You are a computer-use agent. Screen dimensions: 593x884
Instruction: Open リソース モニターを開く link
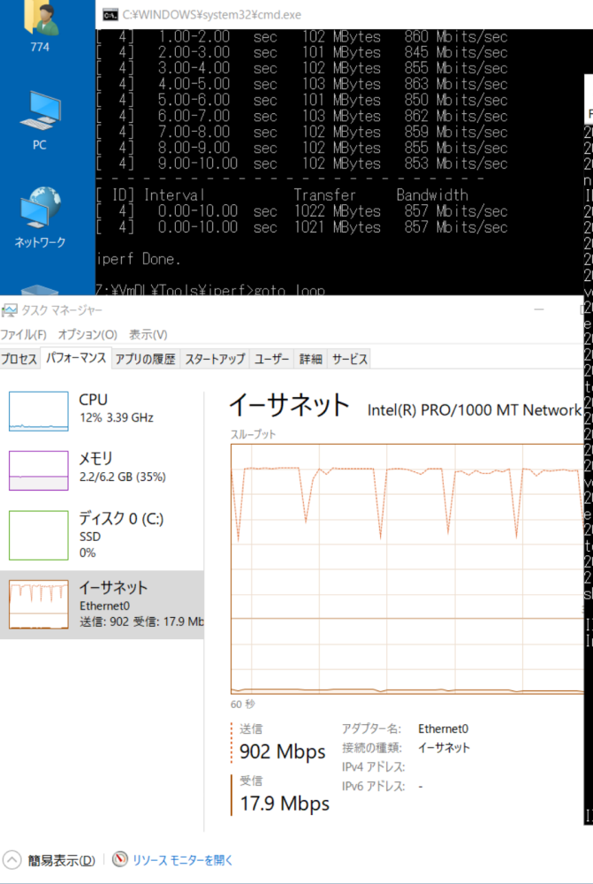(x=183, y=860)
